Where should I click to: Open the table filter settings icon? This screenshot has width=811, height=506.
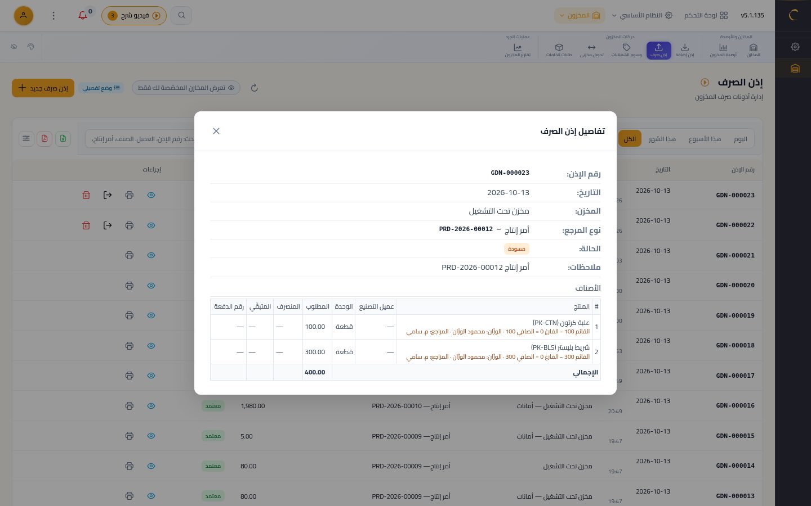26,138
